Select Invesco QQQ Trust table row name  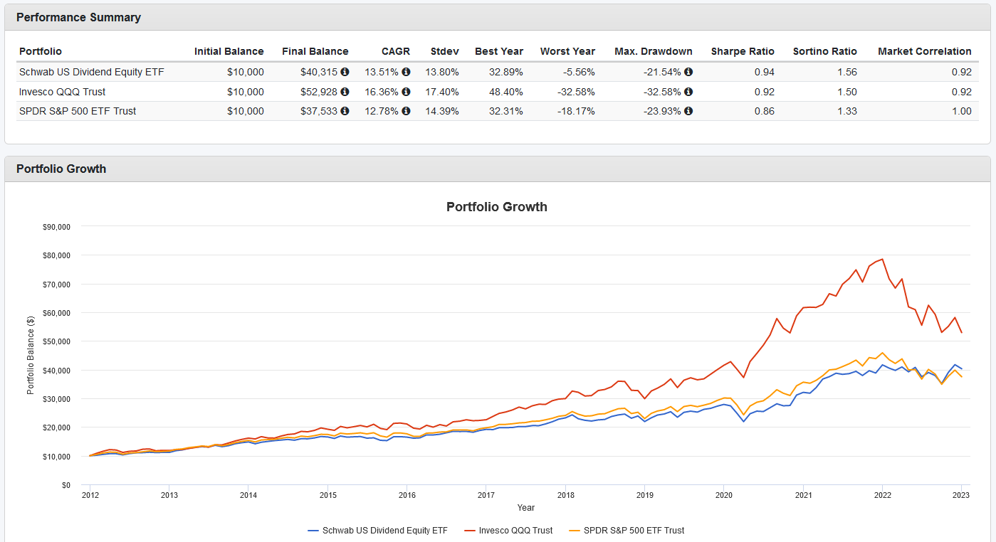pos(63,92)
